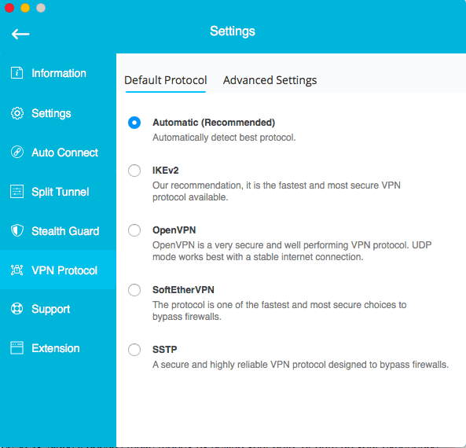
Task: Click the VPN Protocol network icon
Action: coord(17,270)
